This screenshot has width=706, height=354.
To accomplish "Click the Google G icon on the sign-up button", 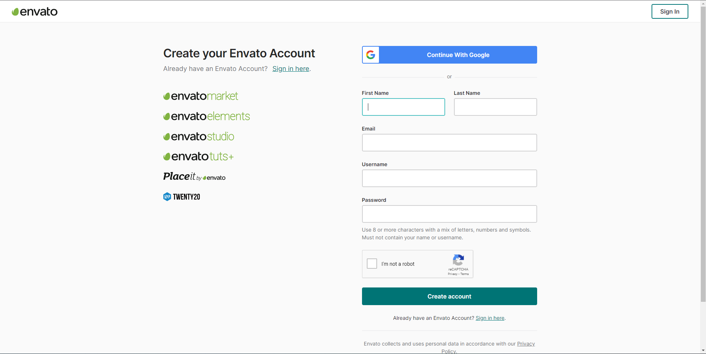I will pos(370,55).
